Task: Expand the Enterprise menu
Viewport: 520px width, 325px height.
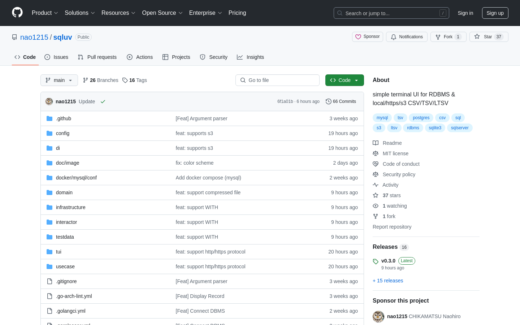Action: point(205,13)
